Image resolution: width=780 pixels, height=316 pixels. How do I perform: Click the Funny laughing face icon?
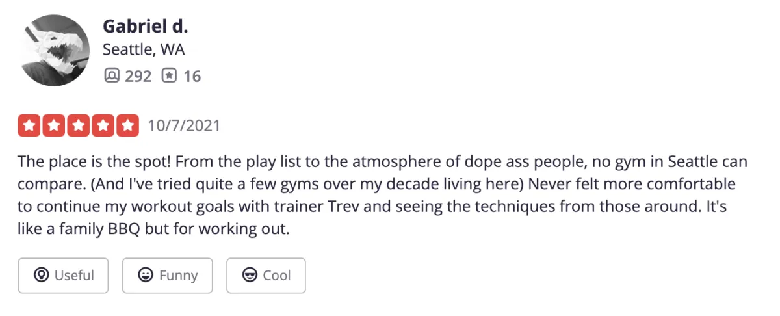[146, 275]
